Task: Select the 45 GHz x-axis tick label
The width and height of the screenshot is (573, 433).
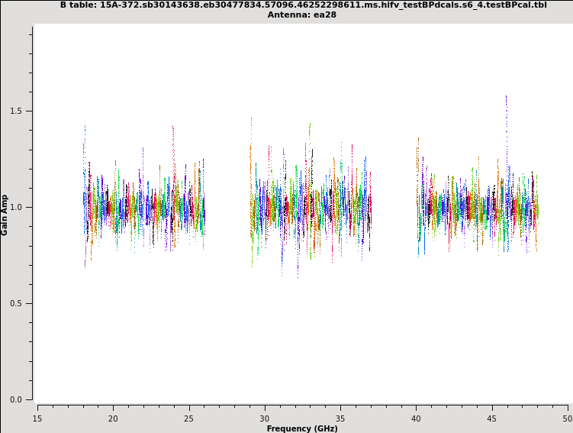Action: tap(492, 418)
